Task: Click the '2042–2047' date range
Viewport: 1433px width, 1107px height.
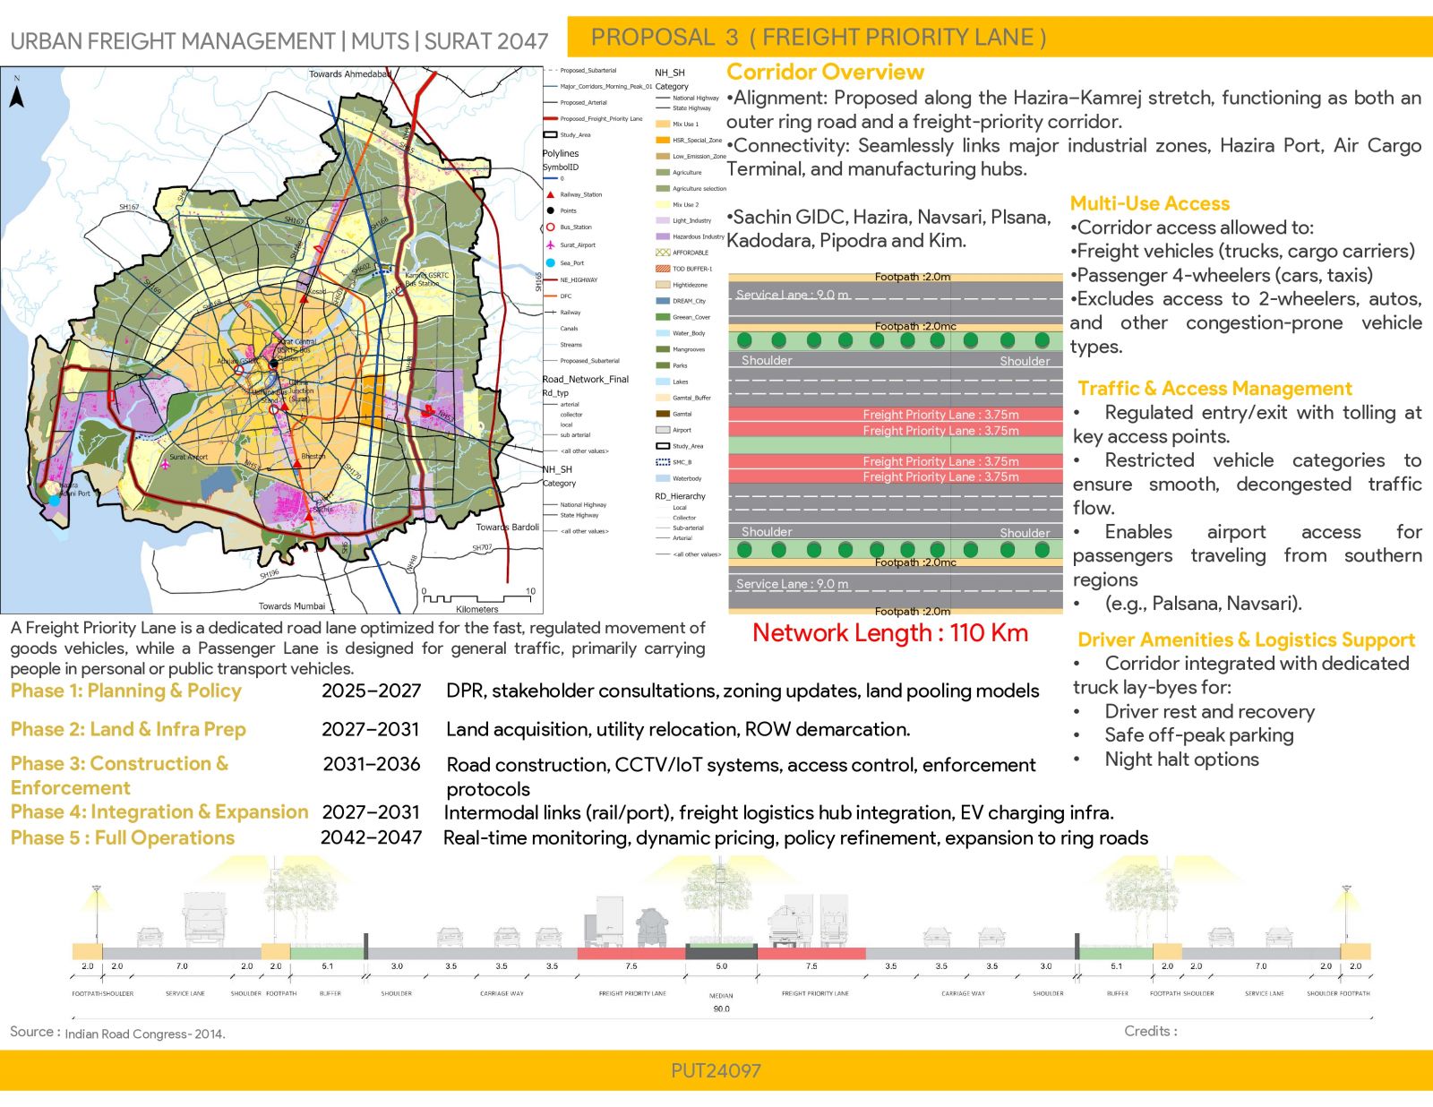Action: pyautogui.click(x=371, y=837)
